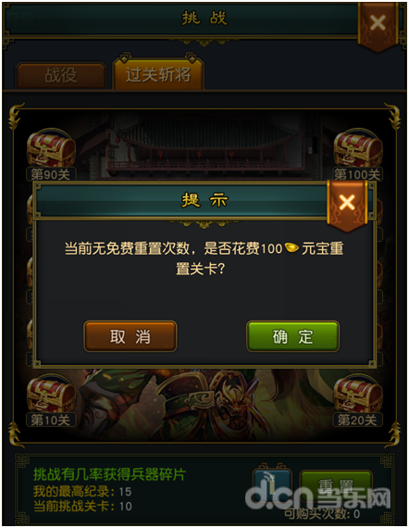This screenshot has height=528, width=409.
Task: Cancel the reset with 取消 button
Action: [130, 336]
